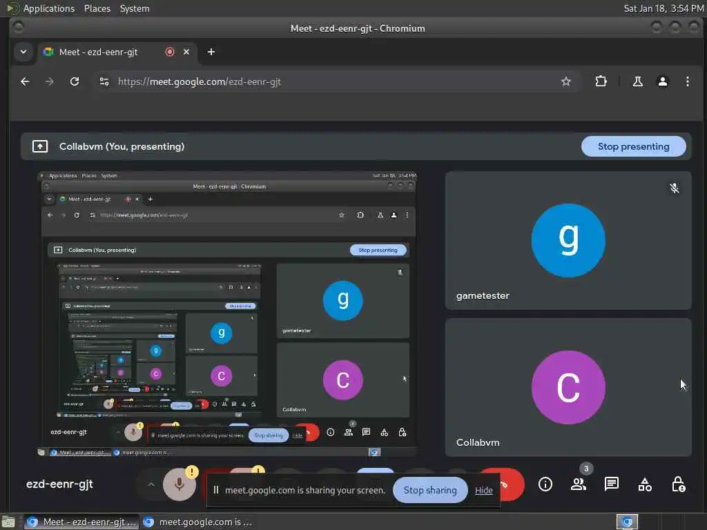707x530 pixels.
Task: Click the red leave call button
Action: tap(512, 484)
